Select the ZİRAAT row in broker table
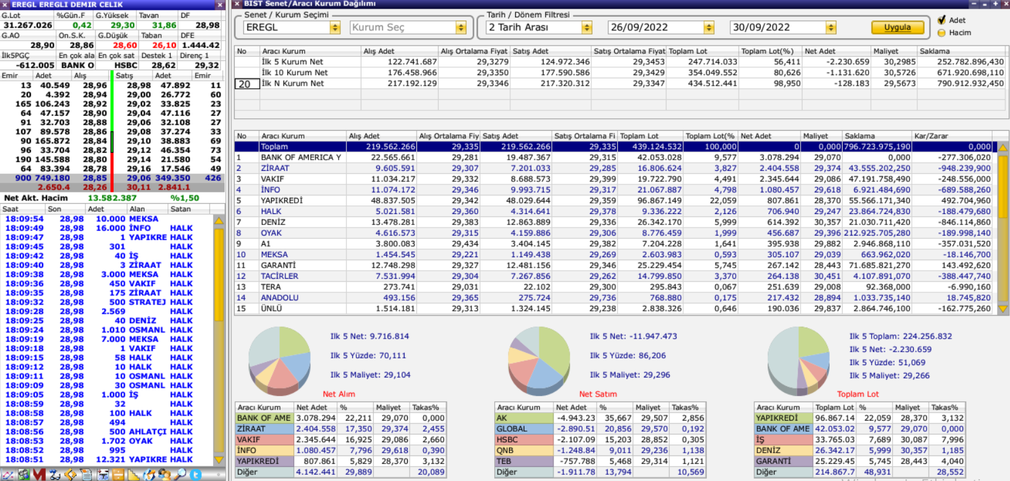1010x481 pixels. point(615,168)
